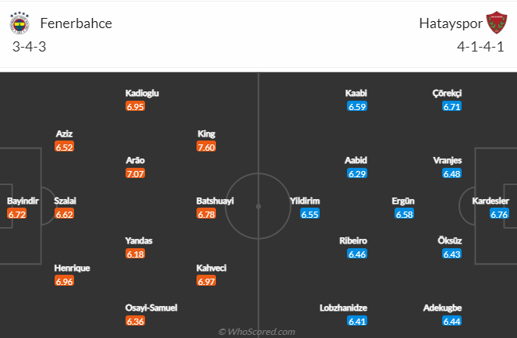Click Ergün's 6.58 rating badge
This screenshot has width=517, height=338.
tap(404, 214)
